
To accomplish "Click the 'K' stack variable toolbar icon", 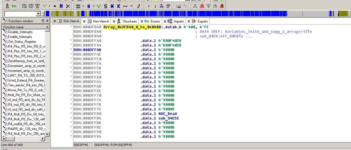I will coord(119,6).
